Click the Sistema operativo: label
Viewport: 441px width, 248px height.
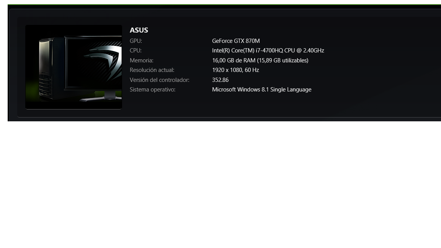[x=152, y=90]
